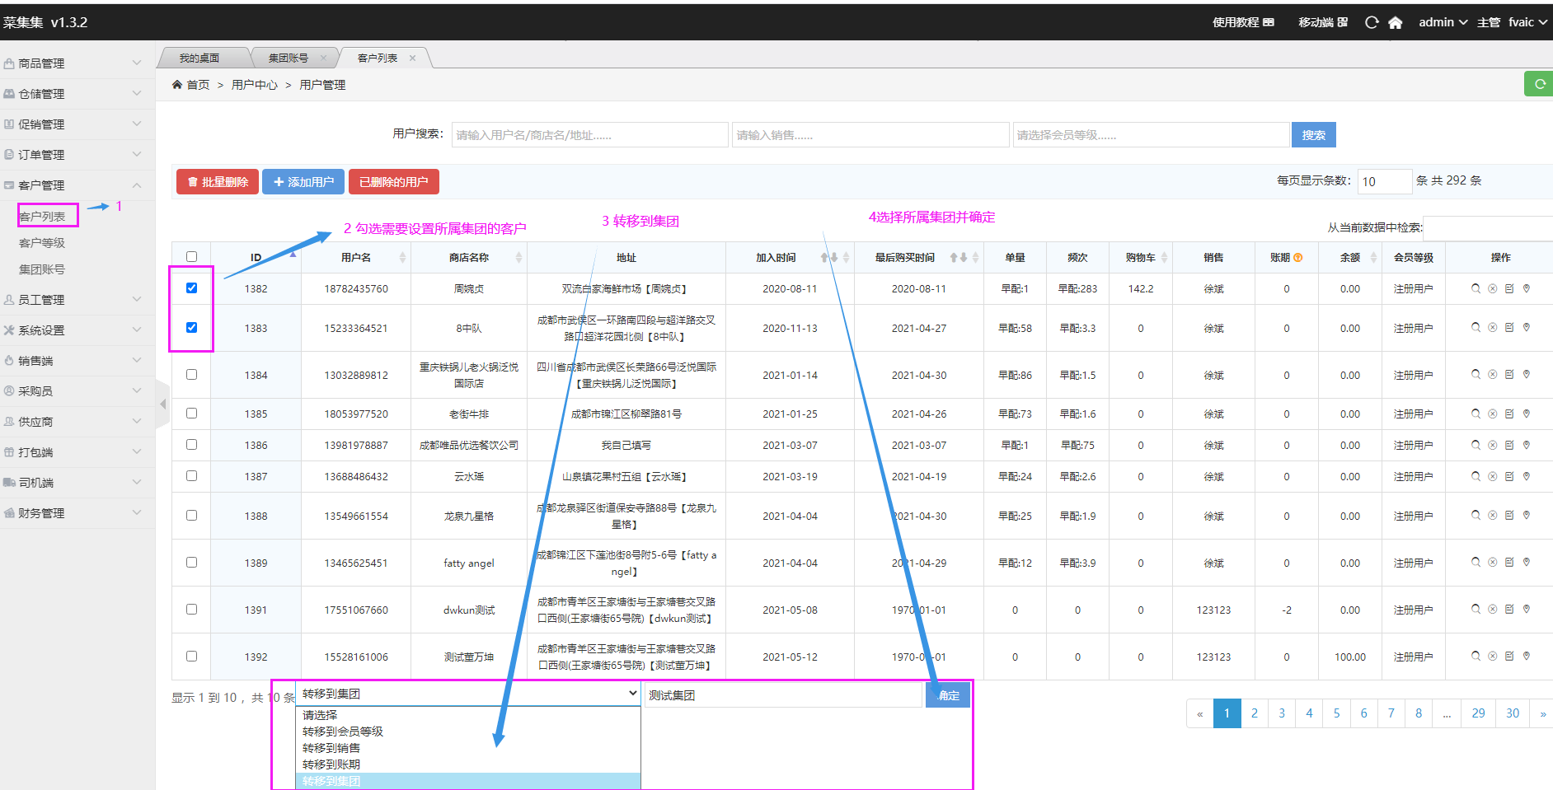Click the view magnifier icon for user 1382
The width and height of the screenshot is (1553, 790).
(x=1476, y=288)
